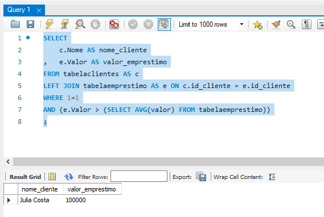
Task: Click the horizontal editor scrollbar track
Action: [x=169, y=161]
